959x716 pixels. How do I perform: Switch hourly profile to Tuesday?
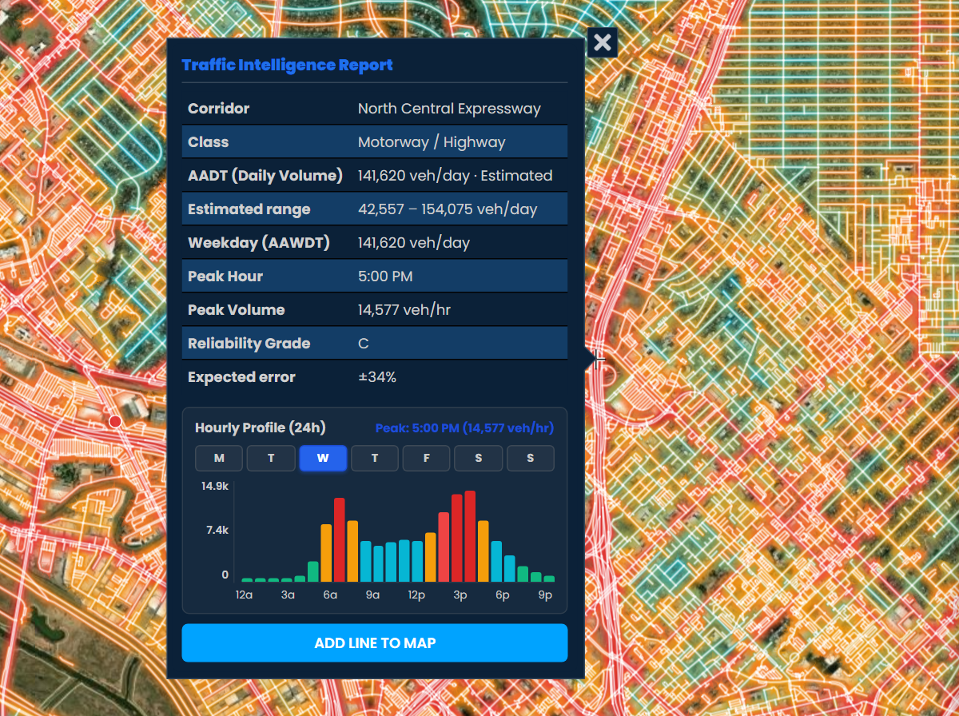point(271,458)
